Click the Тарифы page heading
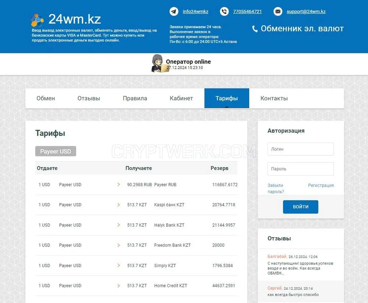 50,133
